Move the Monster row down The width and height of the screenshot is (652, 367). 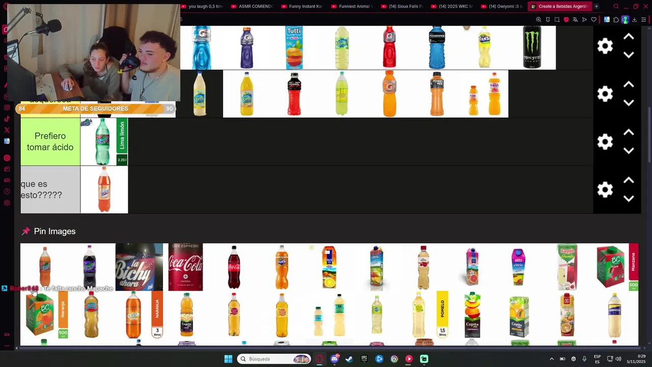(x=629, y=55)
